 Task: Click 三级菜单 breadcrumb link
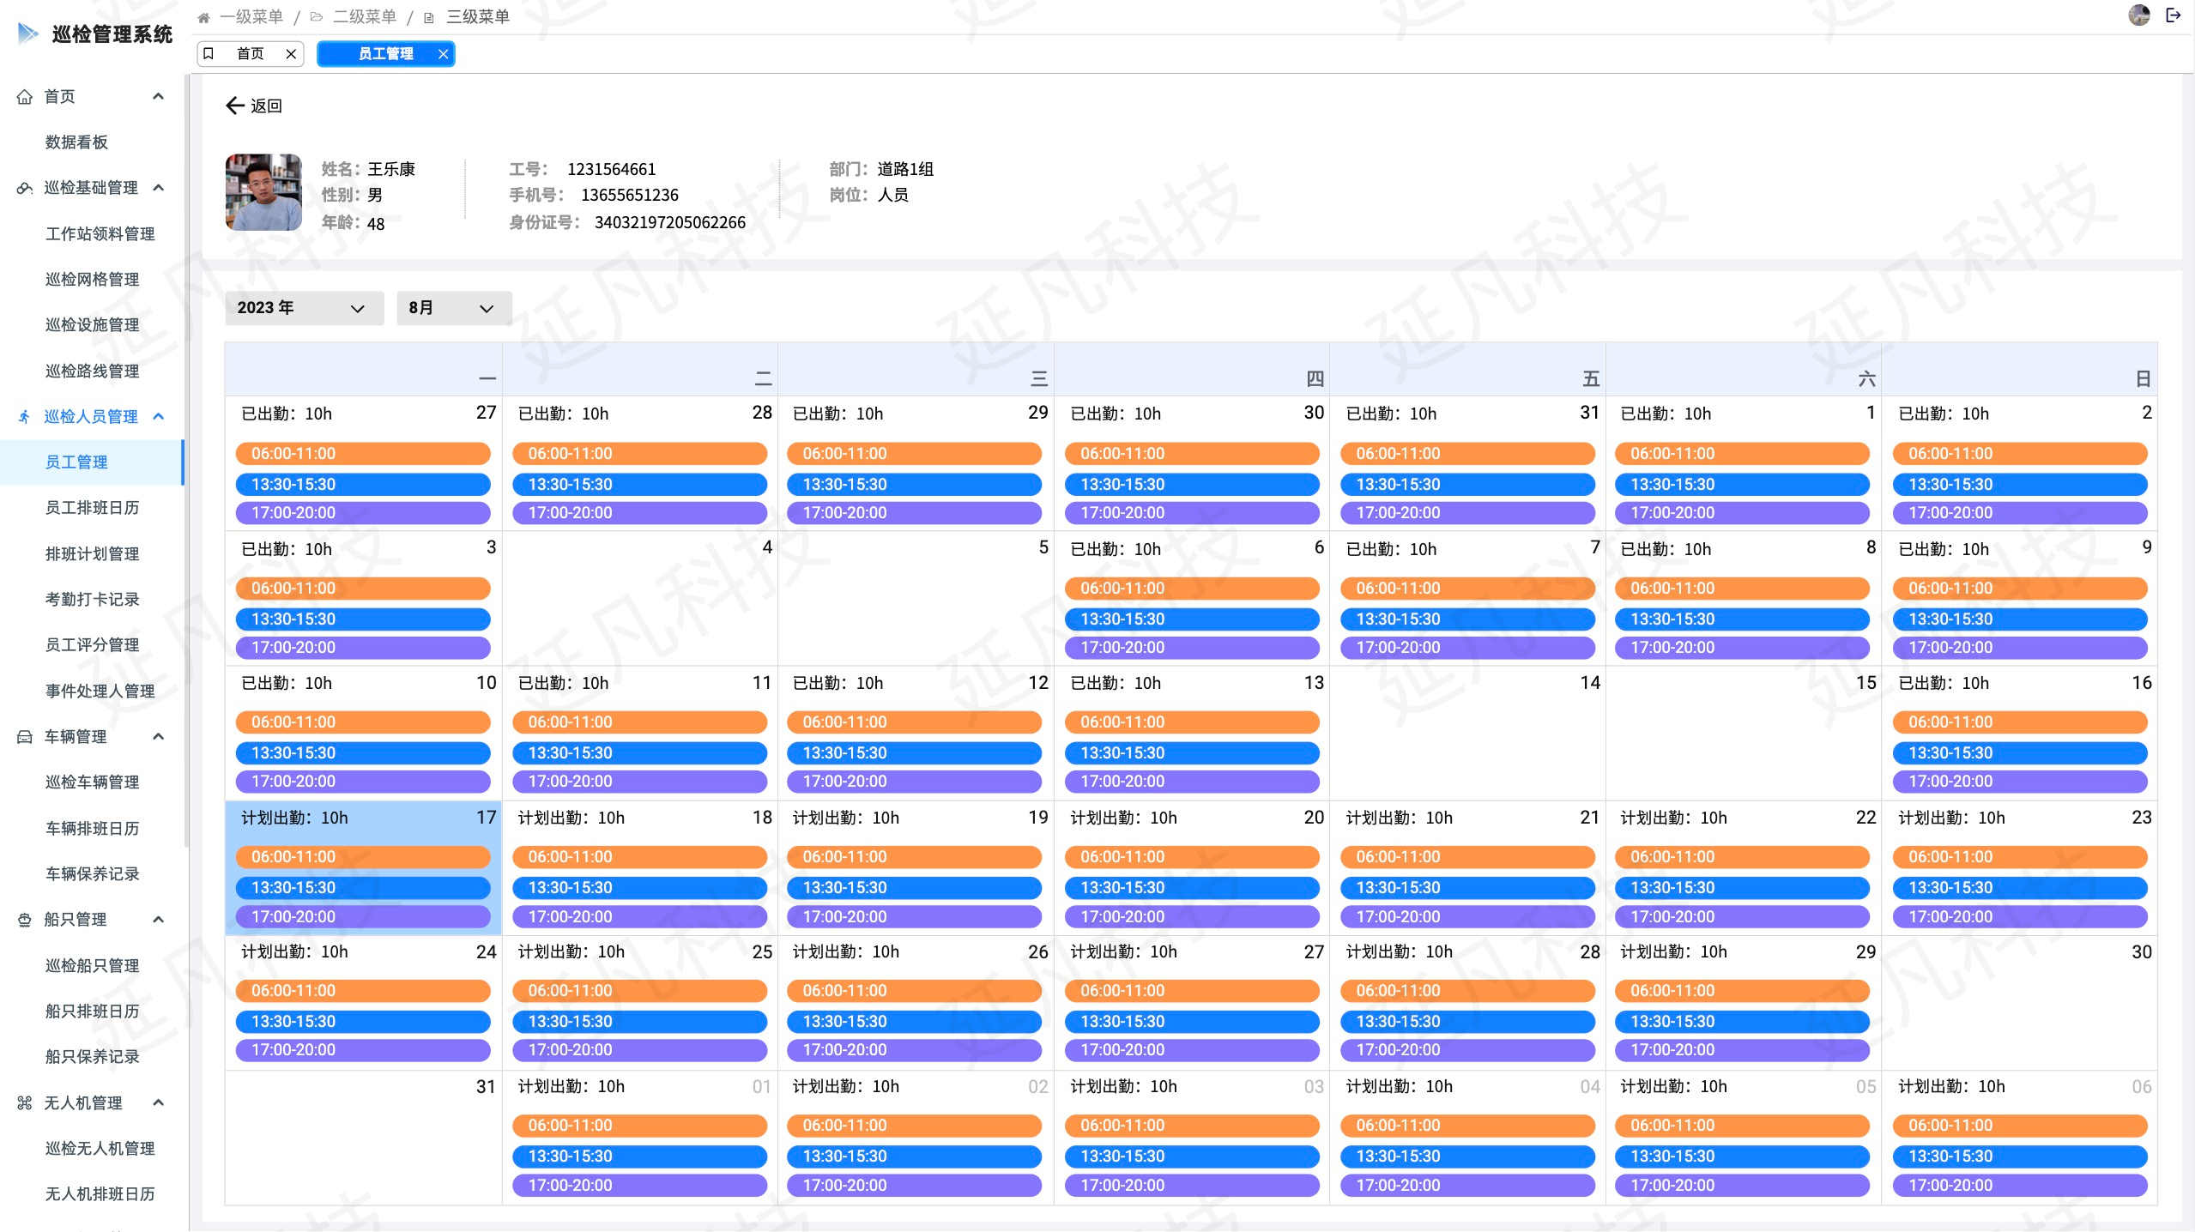pos(478,17)
